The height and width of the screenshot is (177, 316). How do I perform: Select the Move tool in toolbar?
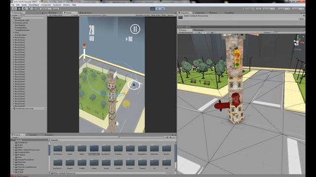pyautogui.click(x=19, y=9)
